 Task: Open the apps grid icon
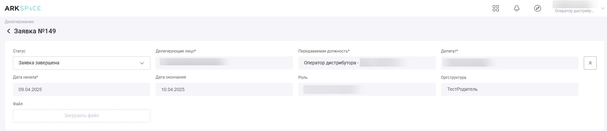coord(496,8)
